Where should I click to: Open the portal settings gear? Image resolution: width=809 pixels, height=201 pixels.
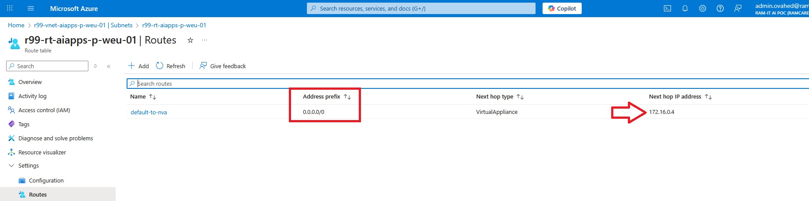[x=703, y=8]
